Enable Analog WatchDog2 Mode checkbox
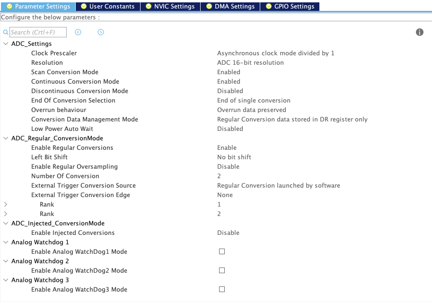This screenshot has height=302, width=432. point(222,270)
